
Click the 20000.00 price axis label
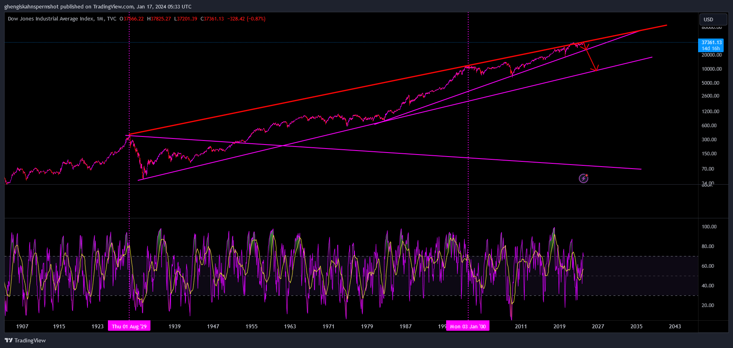711,55
